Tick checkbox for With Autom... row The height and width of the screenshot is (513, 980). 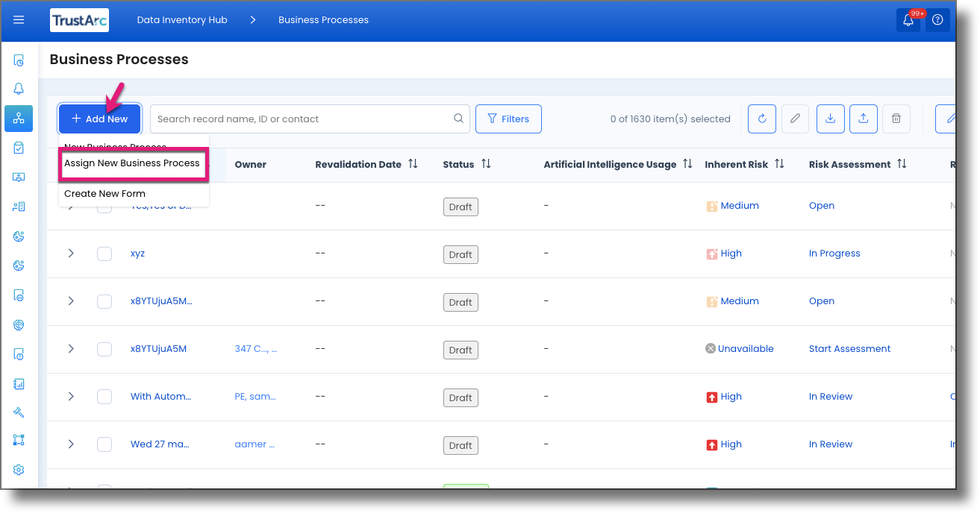point(104,397)
